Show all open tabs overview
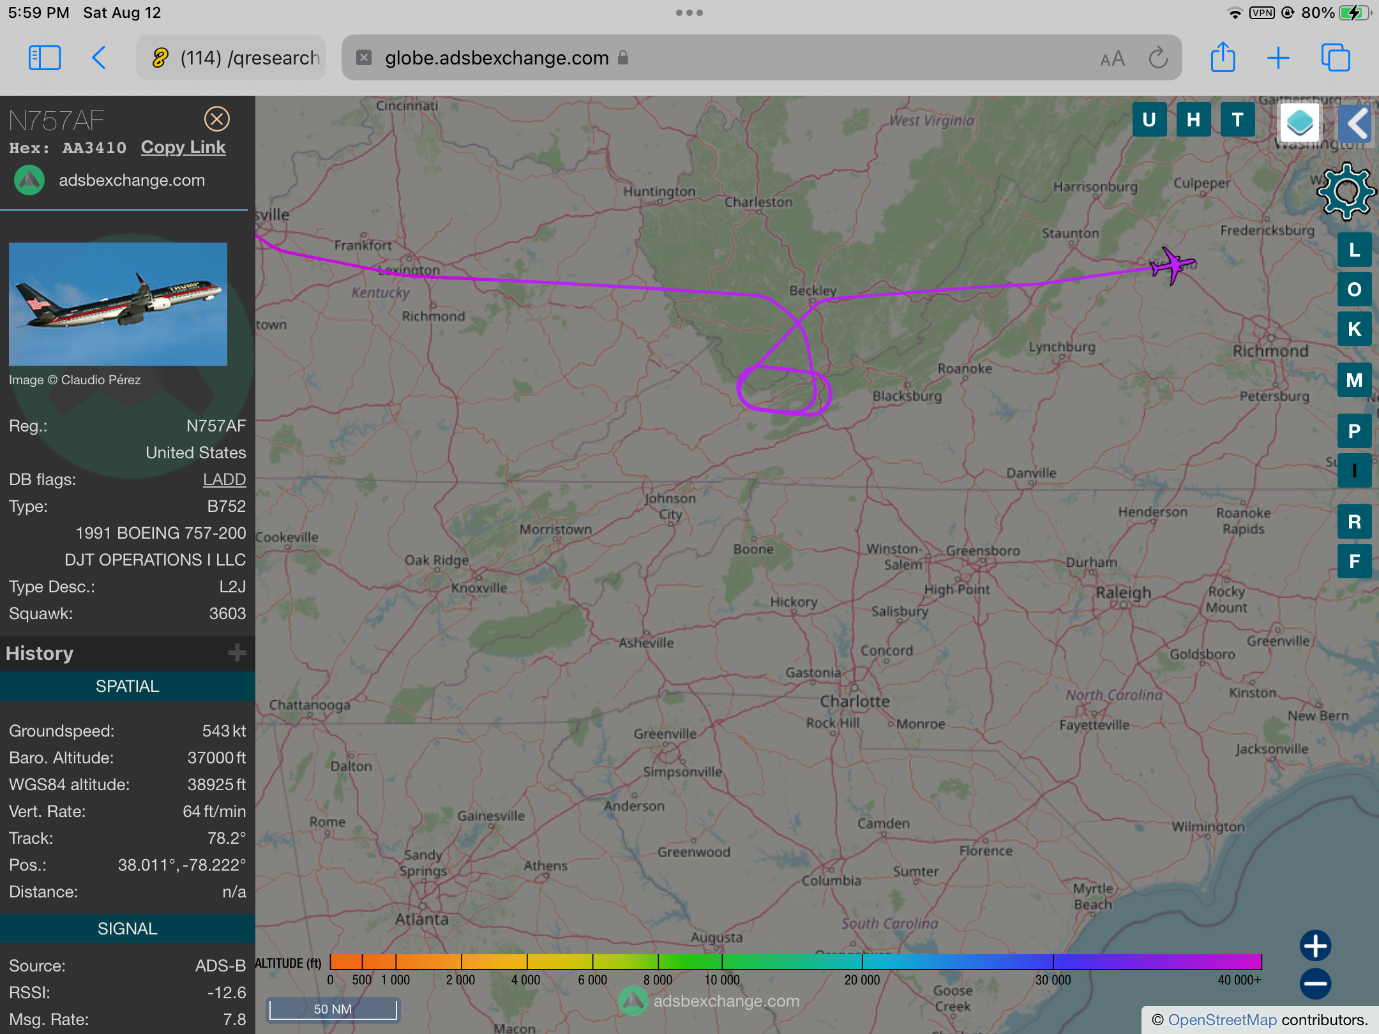The height and width of the screenshot is (1034, 1379). (1336, 58)
